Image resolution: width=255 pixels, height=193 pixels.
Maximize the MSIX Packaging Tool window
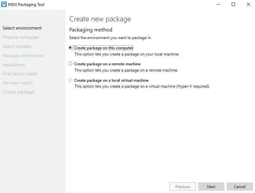233,4
